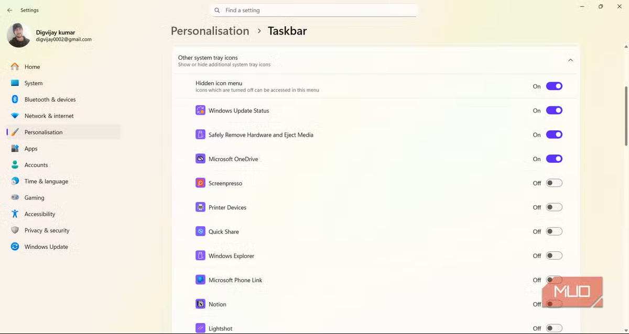The width and height of the screenshot is (629, 334).
Task: Click the vertical scrollbar thumb
Action: tap(626, 116)
